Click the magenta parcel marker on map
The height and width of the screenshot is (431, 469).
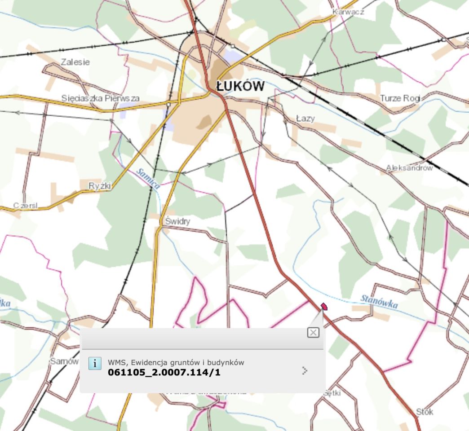coord(324,306)
